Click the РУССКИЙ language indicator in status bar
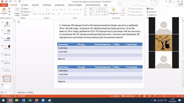Screen dimensions: 184x103 pyautogui.click(x=22, y=96)
